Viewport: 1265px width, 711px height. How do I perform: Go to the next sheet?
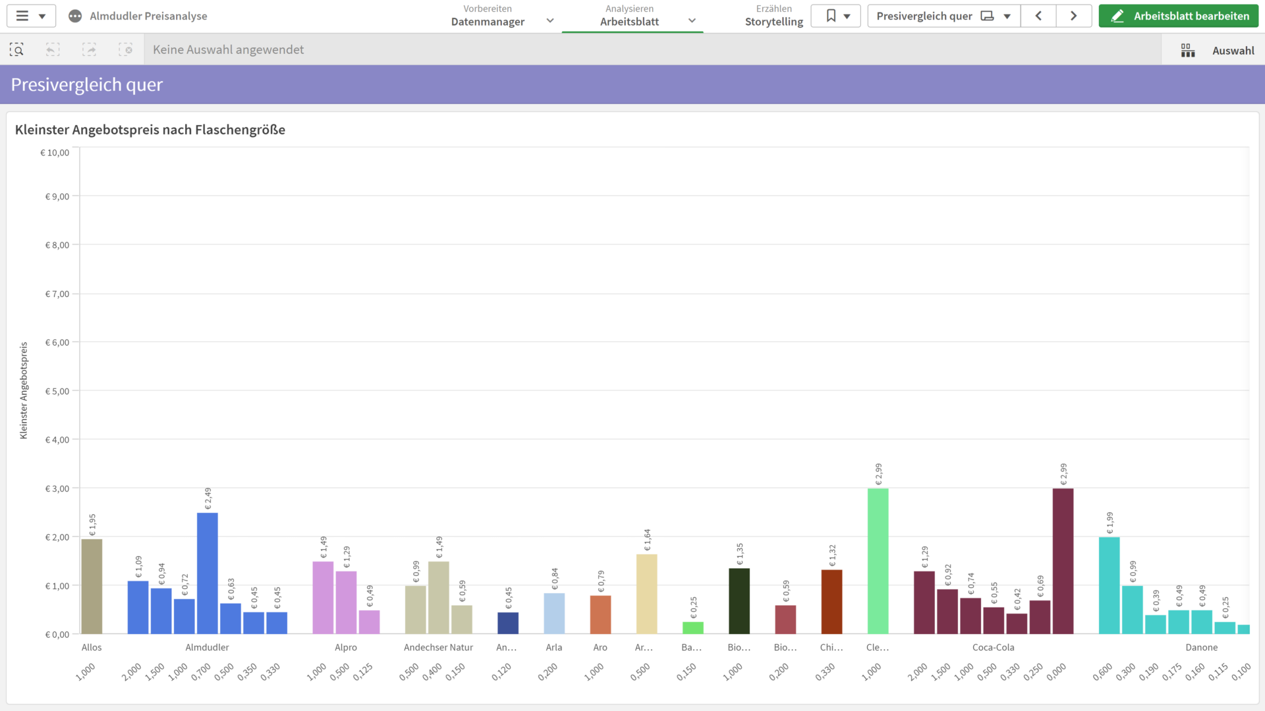click(1074, 16)
